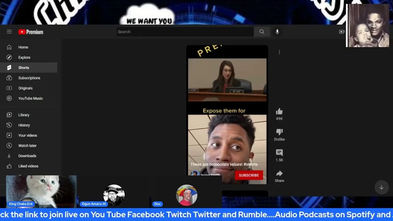
Task: Click the Your videos icon
Action: pyautogui.click(x=9, y=135)
